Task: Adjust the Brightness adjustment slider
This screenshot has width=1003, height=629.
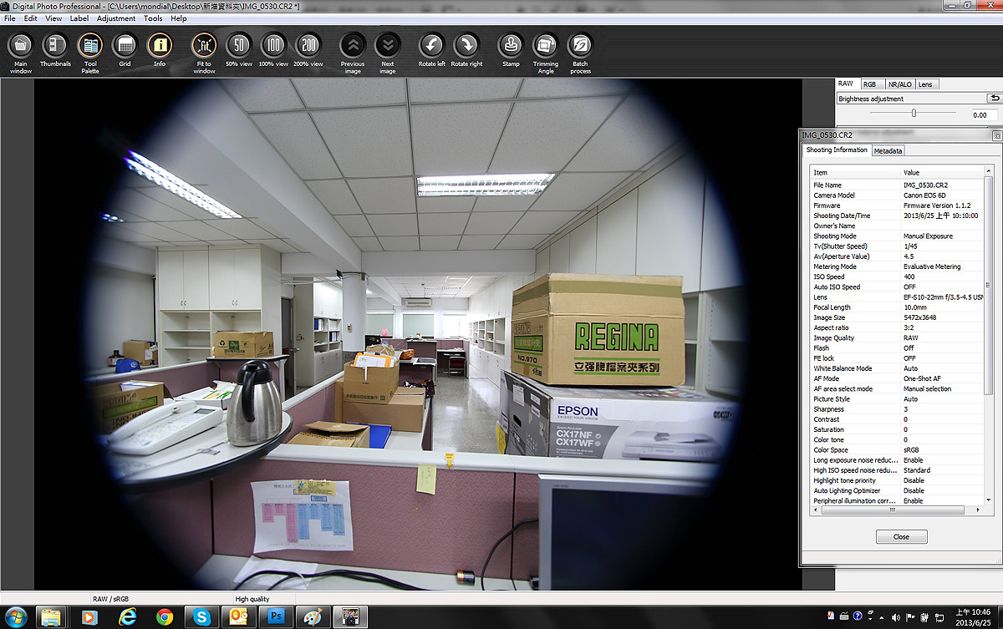Action: click(914, 113)
